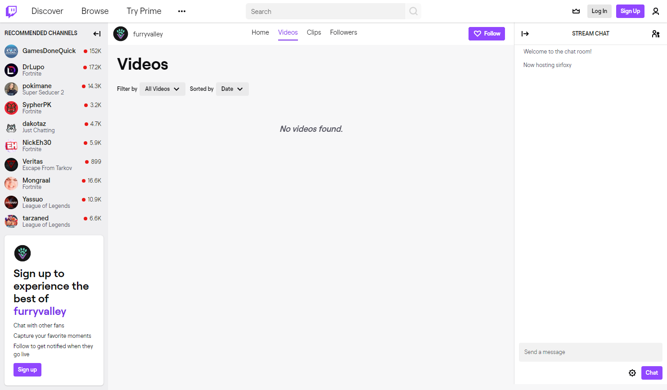
Task: Open Mongraal channel avatar
Action: click(x=11, y=184)
